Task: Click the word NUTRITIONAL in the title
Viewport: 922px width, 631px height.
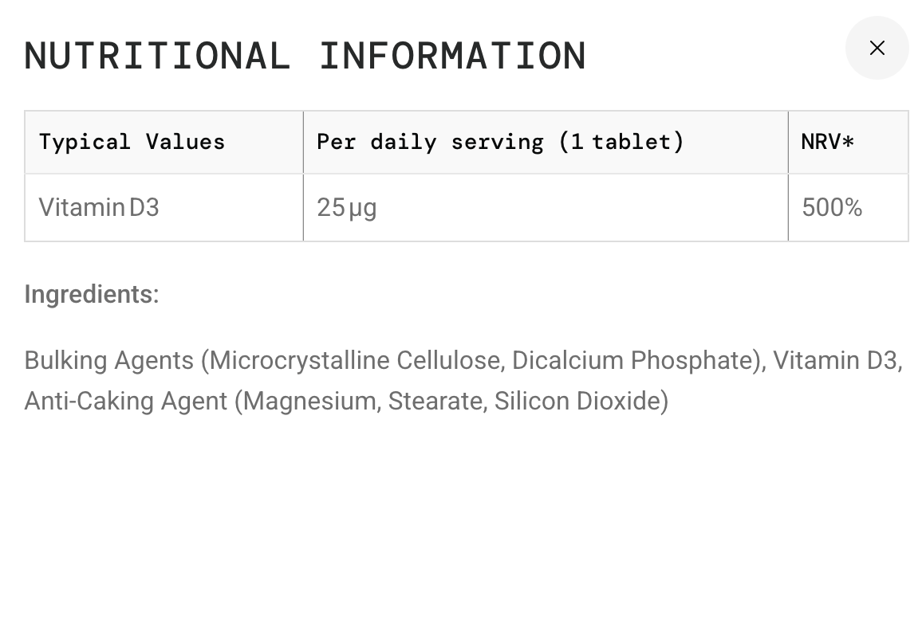Action: pos(157,56)
